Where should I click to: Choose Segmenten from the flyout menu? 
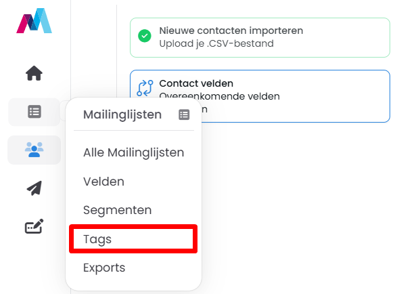click(117, 210)
